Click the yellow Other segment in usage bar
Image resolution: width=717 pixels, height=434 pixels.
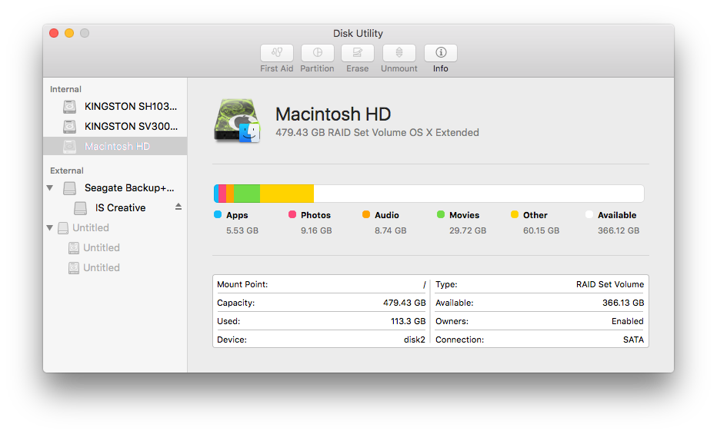click(286, 194)
